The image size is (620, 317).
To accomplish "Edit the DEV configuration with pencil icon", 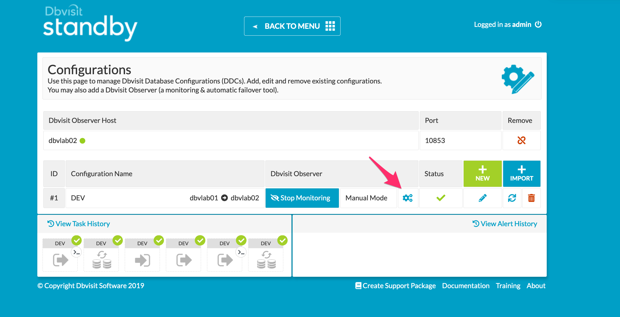I will click(482, 198).
